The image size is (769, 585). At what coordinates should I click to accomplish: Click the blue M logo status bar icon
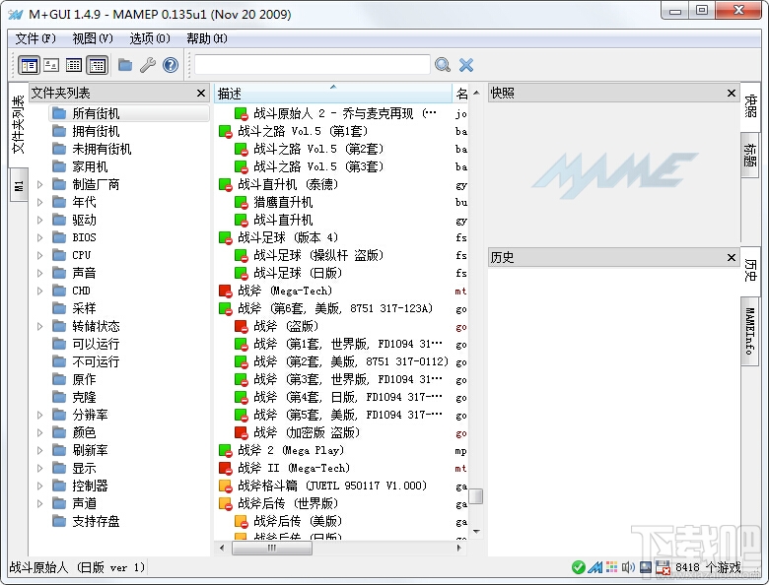pyautogui.click(x=595, y=567)
